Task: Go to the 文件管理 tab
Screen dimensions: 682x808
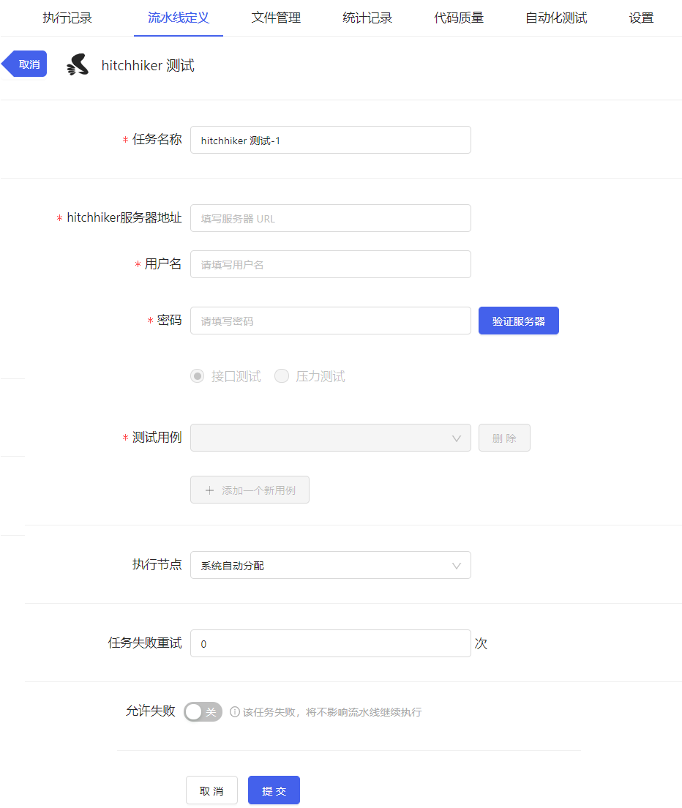Action: tap(276, 18)
